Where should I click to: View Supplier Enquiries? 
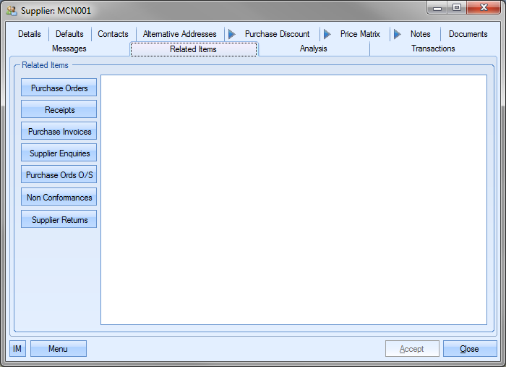pyautogui.click(x=59, y=153)
